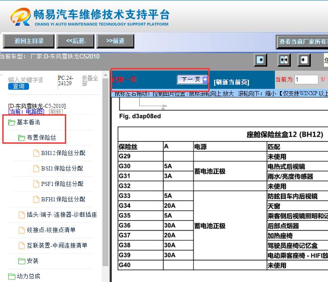Click the G40 fuse cell
The image size is (328, 282).
tap(141, 265)
